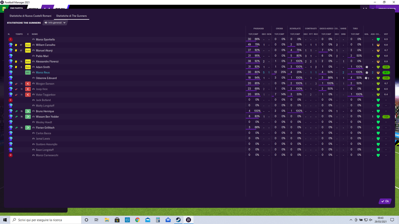
Task: Click William Carvalho's orange condition heart
Action: click(378, 45)
